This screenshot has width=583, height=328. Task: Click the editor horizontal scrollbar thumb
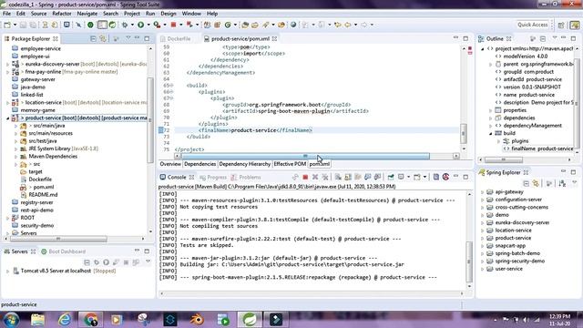pyautogui.click(x=305, y=156)
